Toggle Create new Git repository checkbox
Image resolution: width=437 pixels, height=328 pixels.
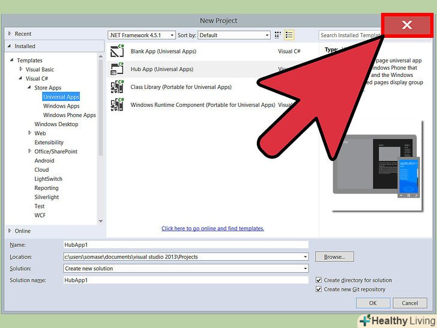coord(319,290)
